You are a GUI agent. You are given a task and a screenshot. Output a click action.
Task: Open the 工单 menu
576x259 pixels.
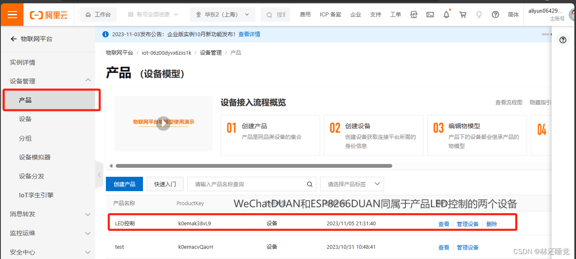pyautogui.click(x=396, y=14)
